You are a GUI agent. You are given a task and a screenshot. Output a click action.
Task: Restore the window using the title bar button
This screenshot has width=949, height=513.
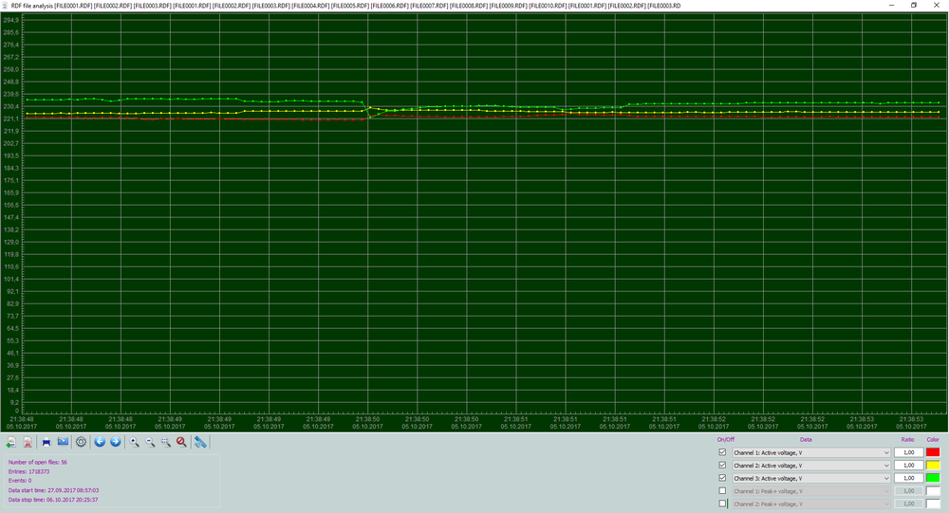click(x=914, y=5)
